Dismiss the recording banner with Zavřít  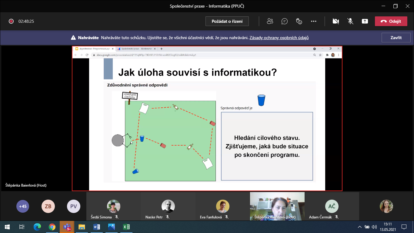(396, 38)
